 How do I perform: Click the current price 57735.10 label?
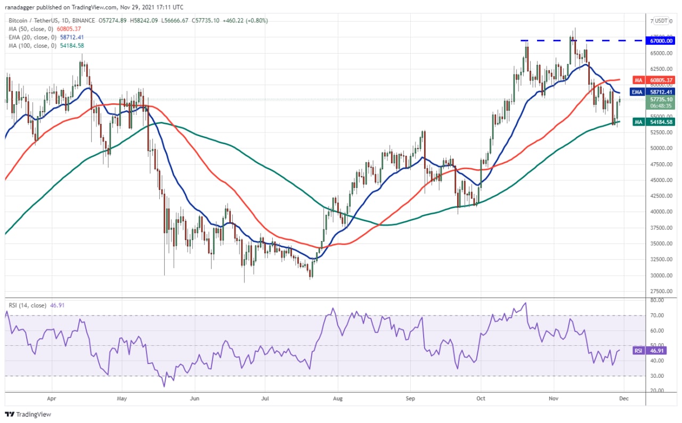tap(661, 99)
